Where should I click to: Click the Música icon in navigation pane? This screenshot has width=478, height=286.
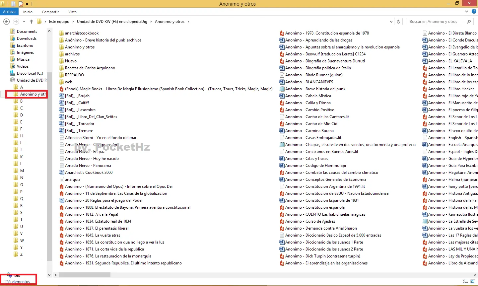point(13,59)
